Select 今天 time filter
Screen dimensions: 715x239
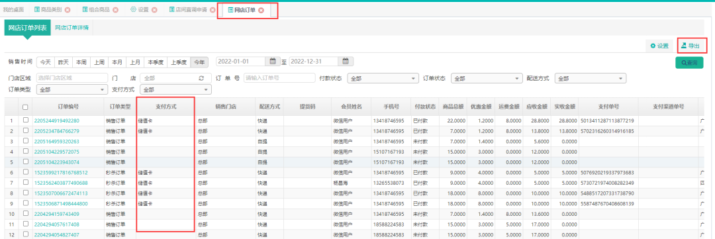pos(45,62)
